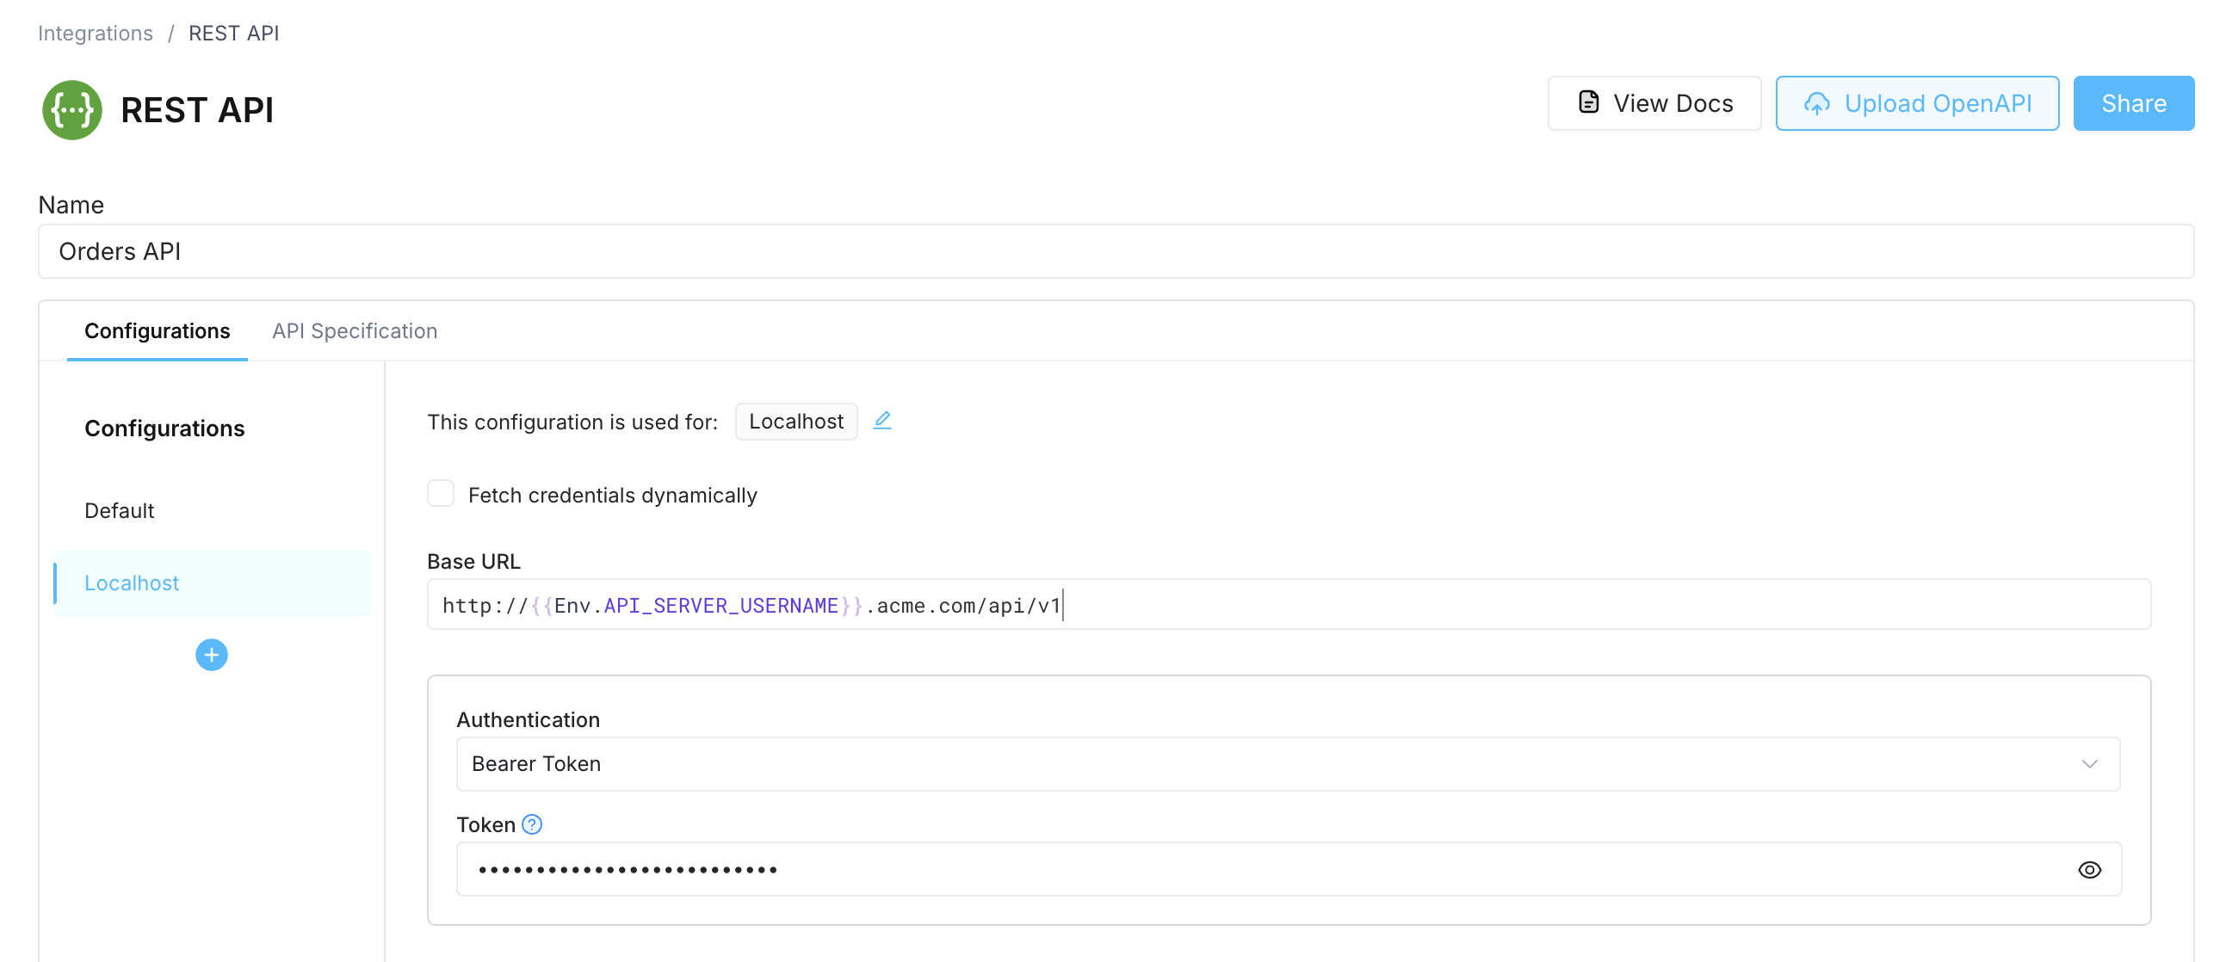The height and width of the screenshot is (962, 2226).
Task: Select the Configurations tab
Action: click(157, 330)
